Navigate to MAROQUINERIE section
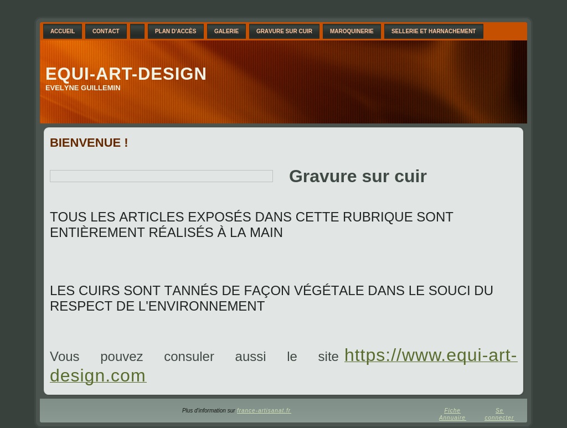Image resolution: width=567 pixels, height=428 pixels. [352, 31]
